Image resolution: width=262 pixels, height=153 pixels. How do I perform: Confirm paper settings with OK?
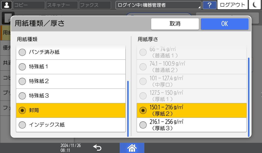pos(224,24)
